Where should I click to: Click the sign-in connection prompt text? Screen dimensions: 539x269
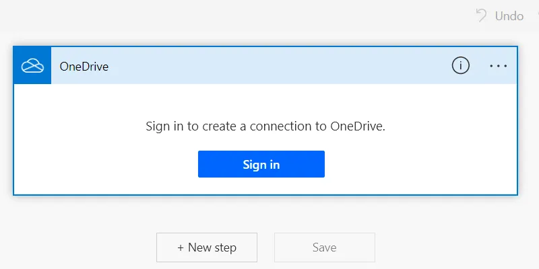pyautogui.click(x=265, y=126)
